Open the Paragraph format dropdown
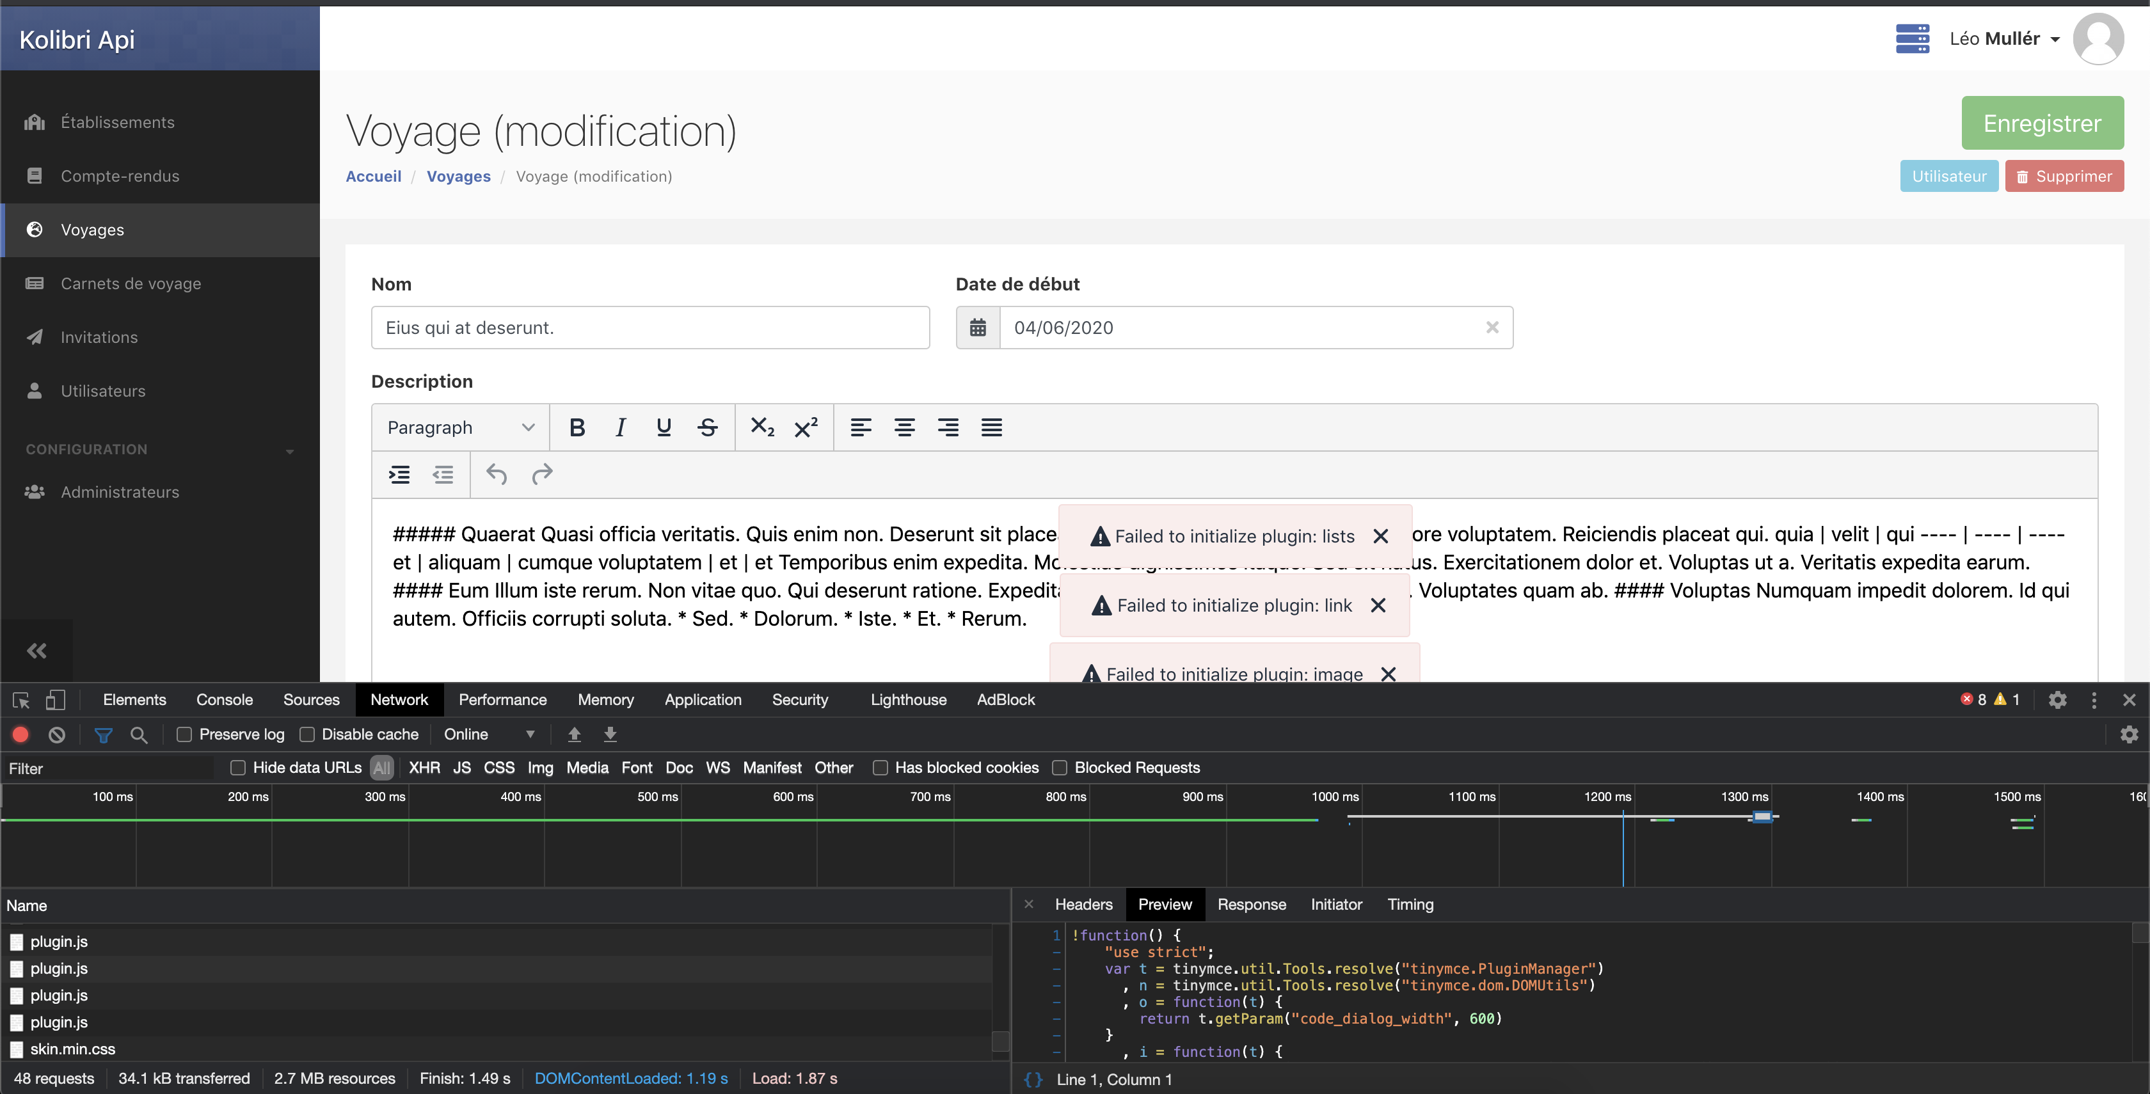The width and height of the screenshot is (2150, 1094). click(x=460, y=427)
